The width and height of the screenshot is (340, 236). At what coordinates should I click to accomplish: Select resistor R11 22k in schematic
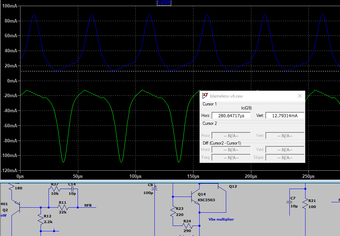pyautogui.click(x=63, y=207)
